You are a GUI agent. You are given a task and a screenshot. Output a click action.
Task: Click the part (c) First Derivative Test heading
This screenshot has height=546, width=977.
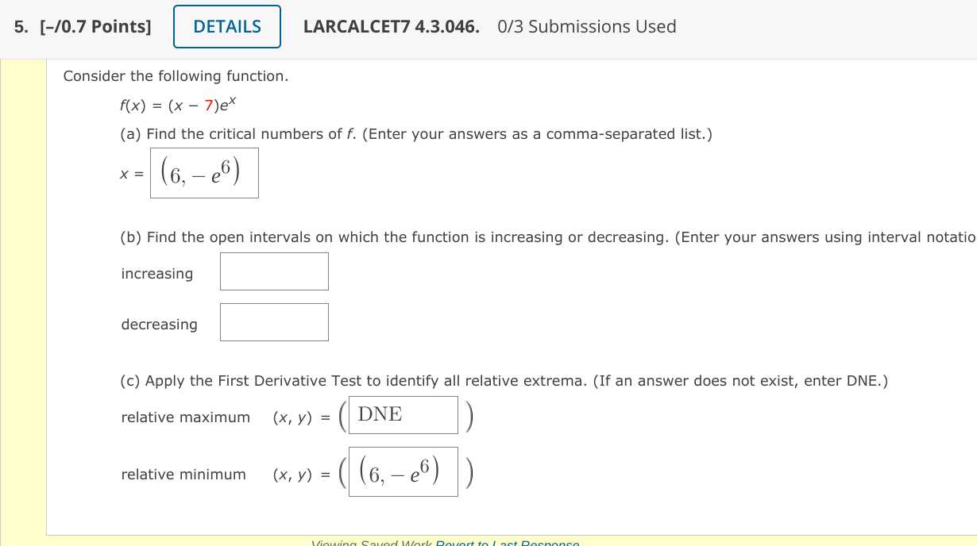tap(504, 380)
